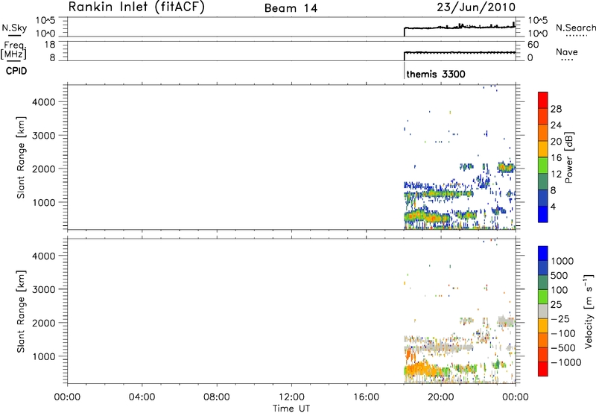Pick the red bottom segment of Velocity colorbar
596x413 pixels.
tap(543, 369)
